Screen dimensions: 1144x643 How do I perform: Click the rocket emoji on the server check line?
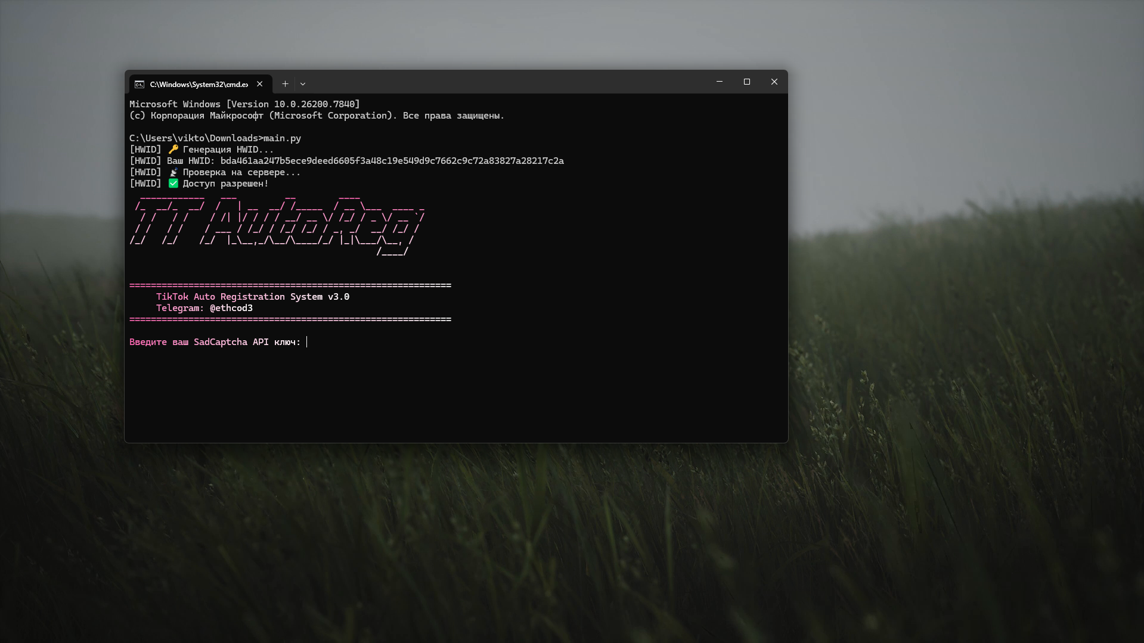tap(172, 172)
